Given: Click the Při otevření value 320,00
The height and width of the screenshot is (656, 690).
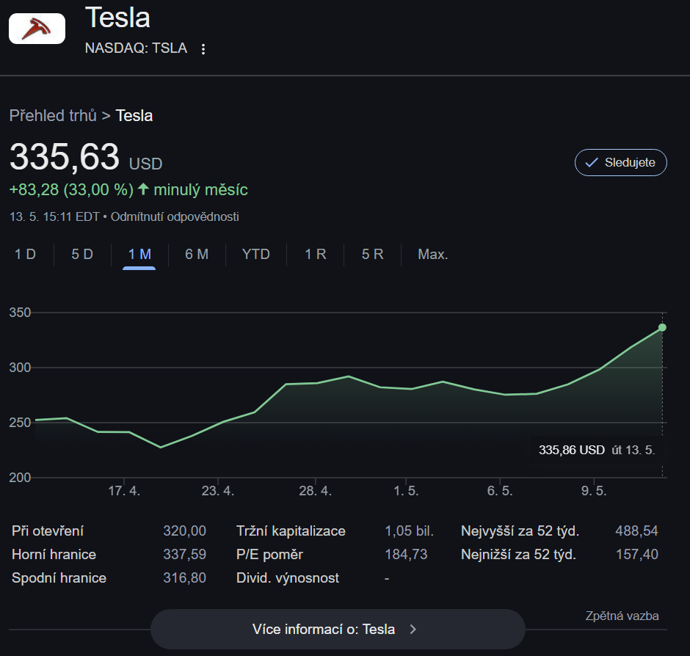Looking at the screenshot, I should point(184,531).
